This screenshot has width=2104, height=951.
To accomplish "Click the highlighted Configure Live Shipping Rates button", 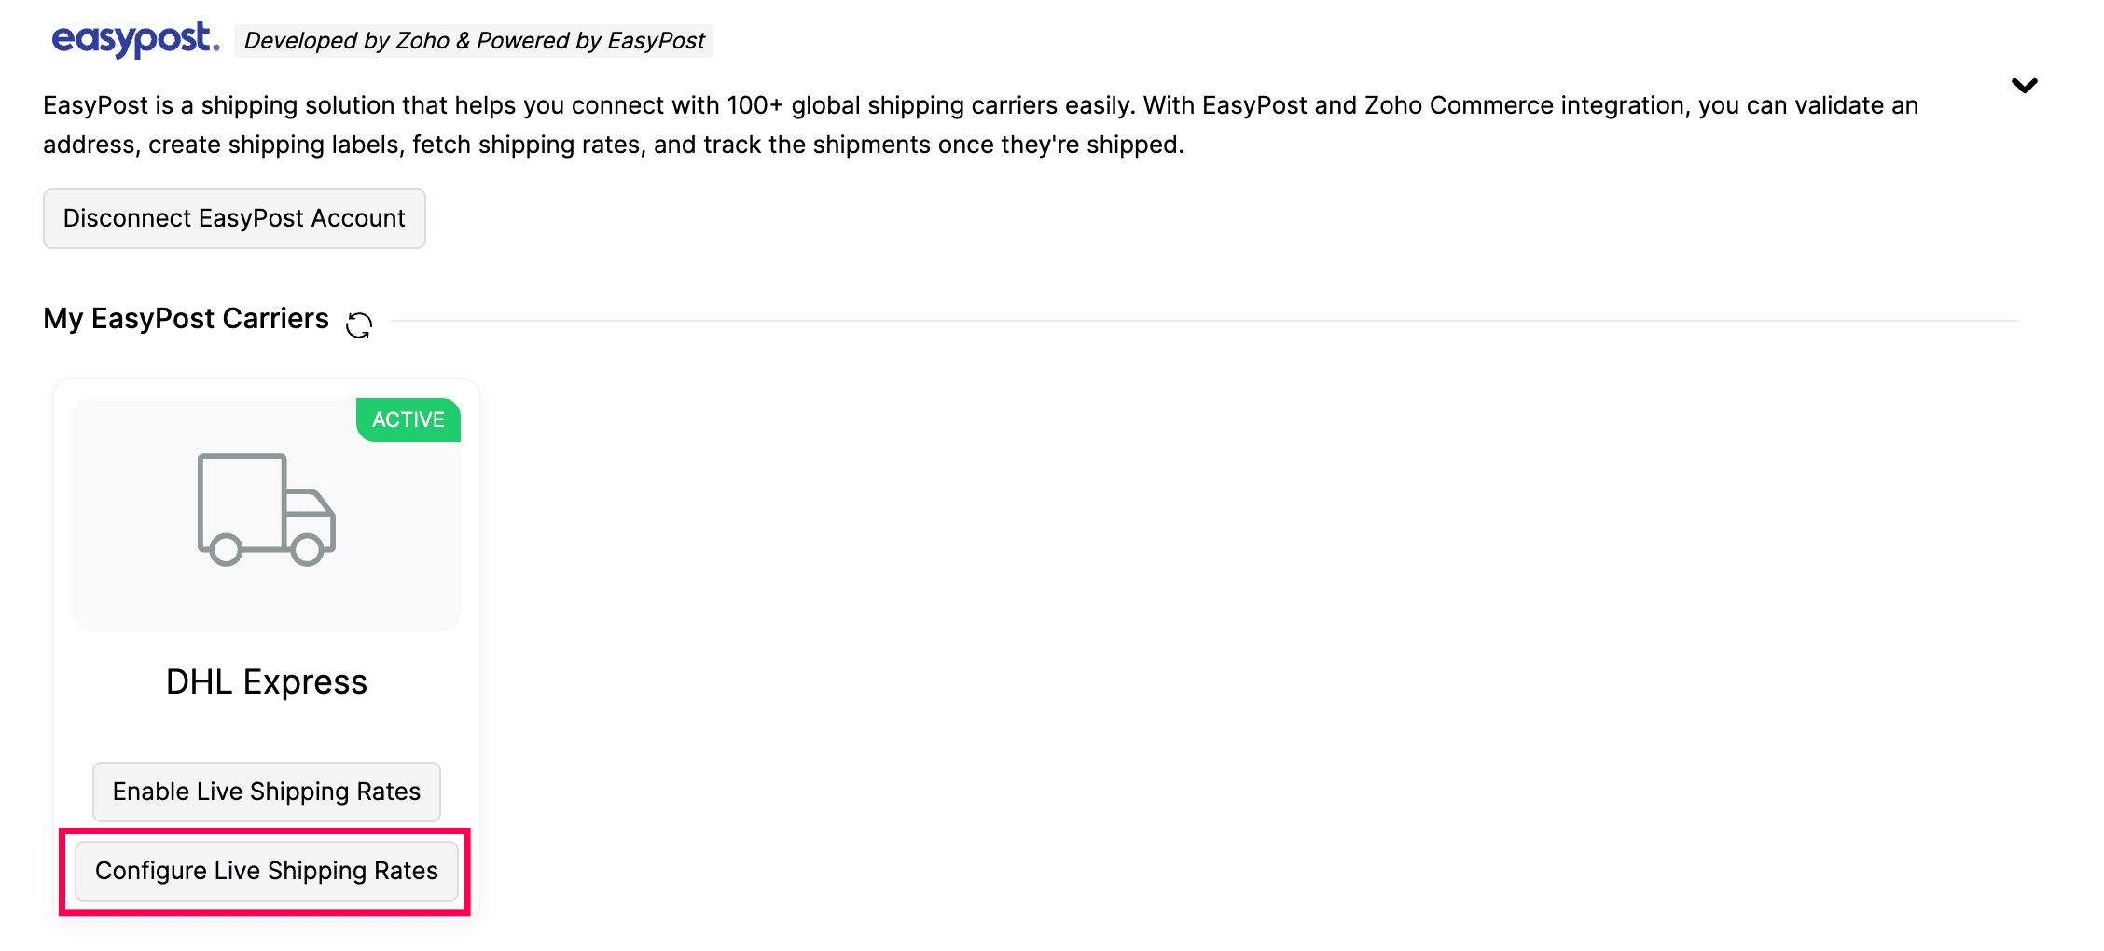I will click(x=266, y=870).
